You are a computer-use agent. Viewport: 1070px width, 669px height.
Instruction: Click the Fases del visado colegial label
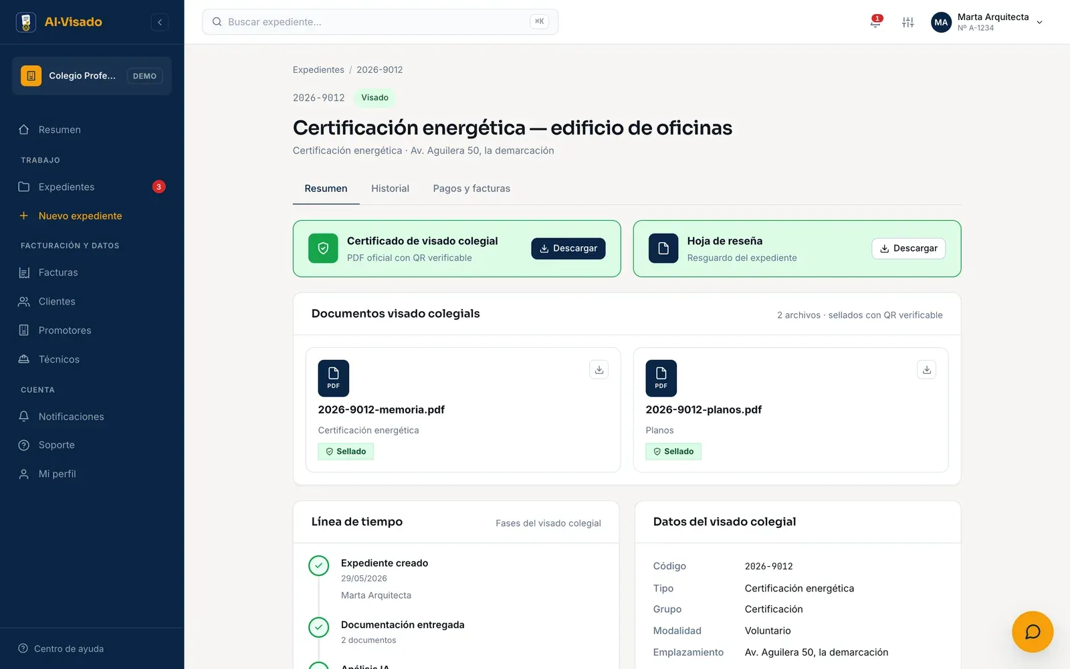click(548, 523)
